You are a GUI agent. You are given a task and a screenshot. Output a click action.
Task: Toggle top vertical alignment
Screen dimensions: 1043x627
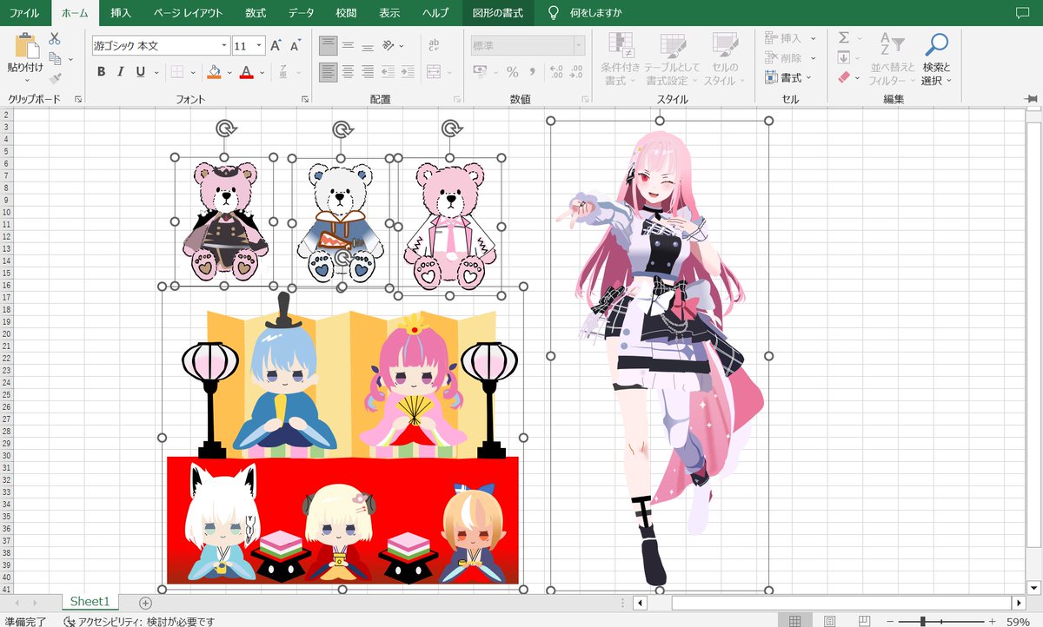(x=328, y=45)
